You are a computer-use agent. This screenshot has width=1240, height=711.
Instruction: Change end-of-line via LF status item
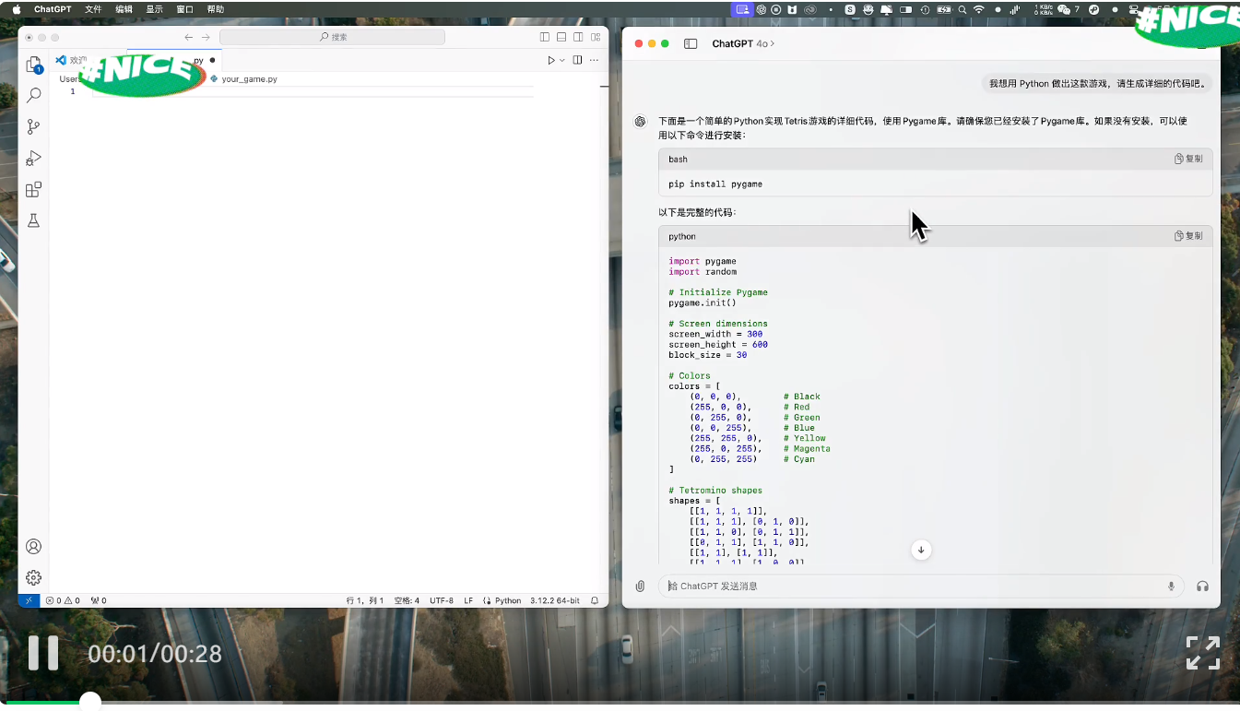(468, 600)
